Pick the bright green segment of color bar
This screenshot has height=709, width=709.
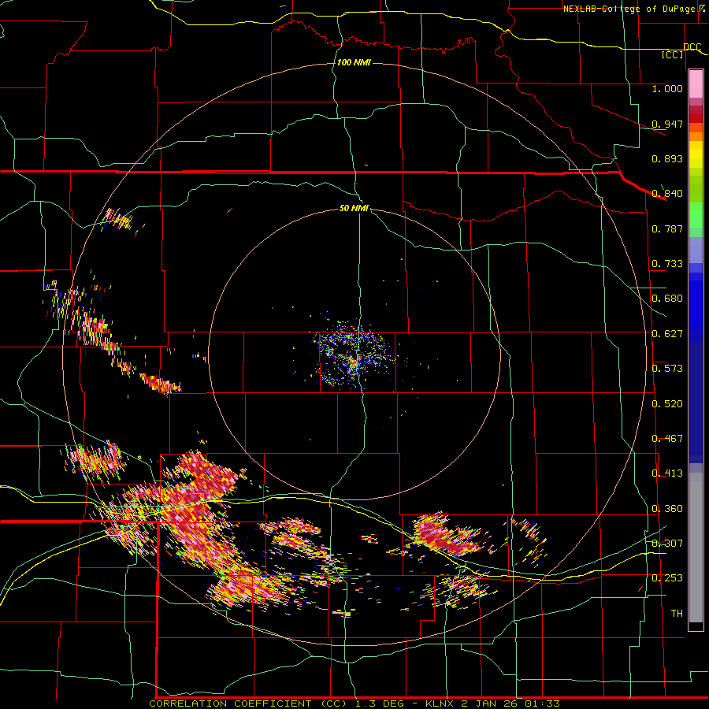point(696,215)
